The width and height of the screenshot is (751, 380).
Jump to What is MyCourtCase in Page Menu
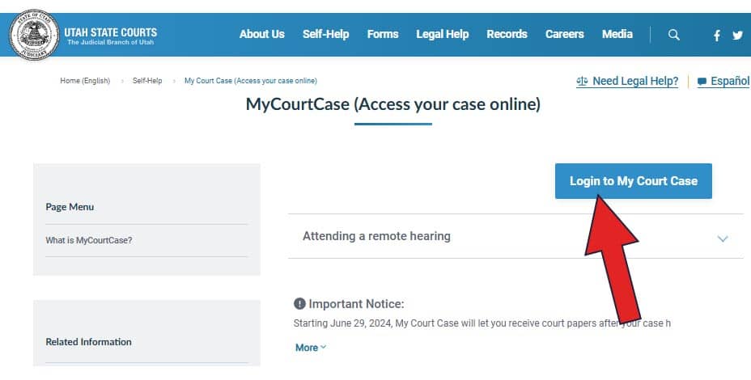click(88, 240)
